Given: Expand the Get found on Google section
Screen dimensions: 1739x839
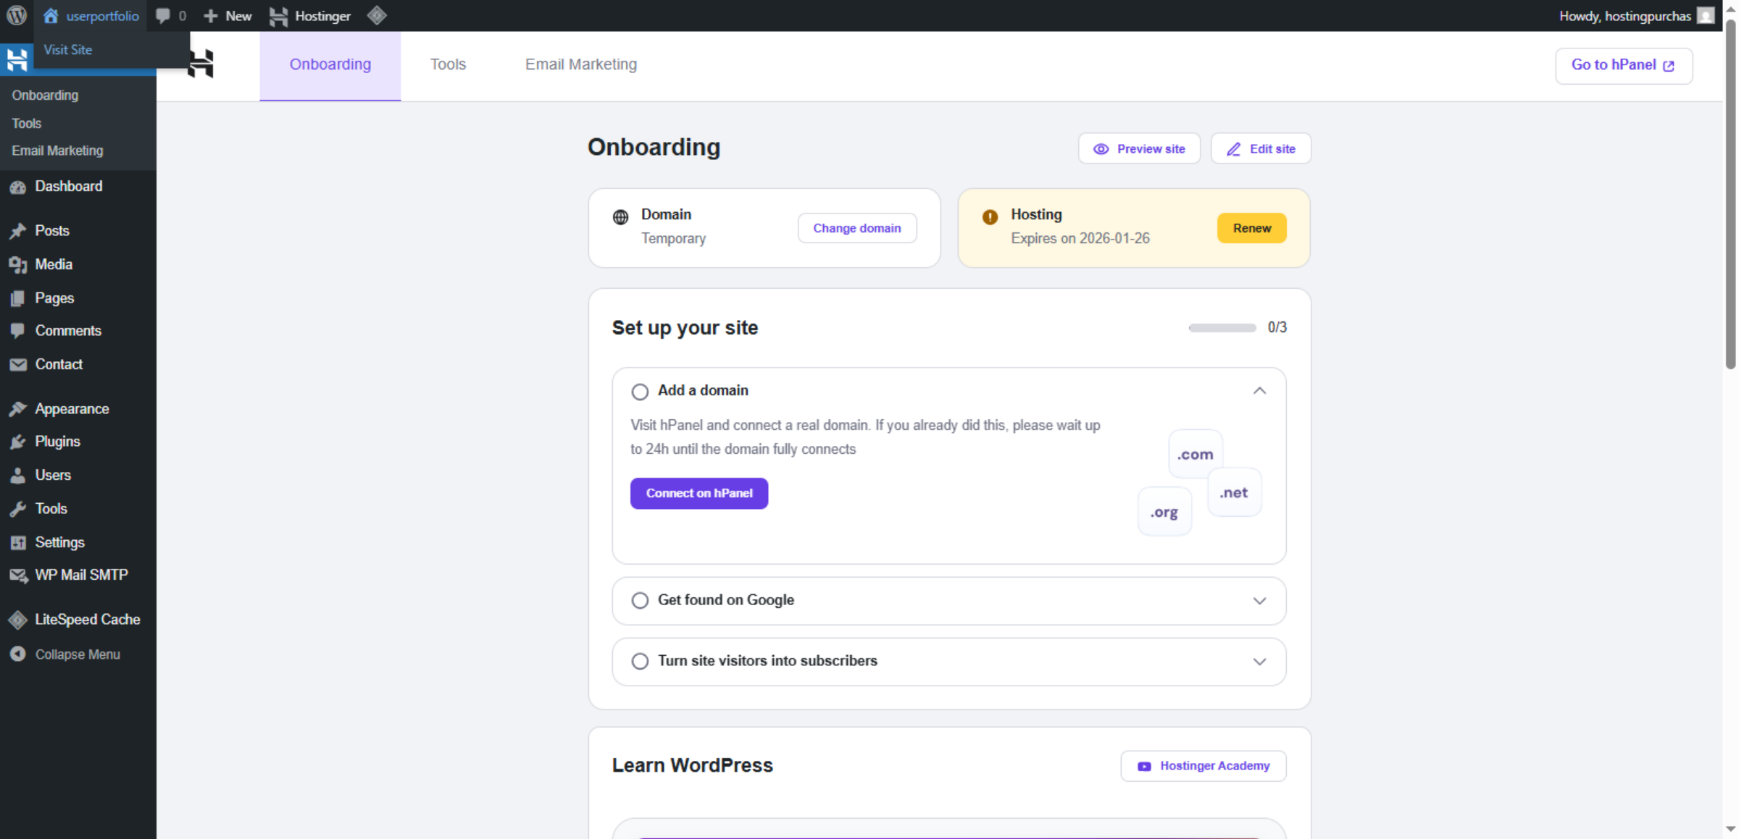Looking at the screenshot, I should 1259,600.
